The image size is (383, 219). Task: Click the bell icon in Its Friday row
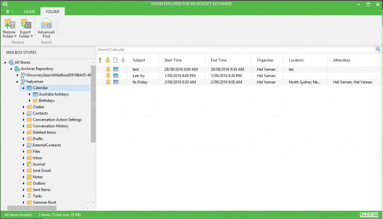(x=108, y=82)
